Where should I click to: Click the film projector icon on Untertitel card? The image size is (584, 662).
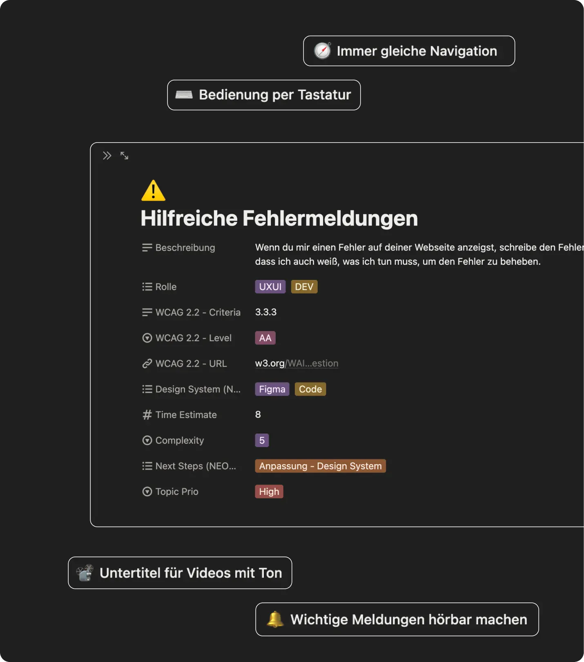point(85,573)
